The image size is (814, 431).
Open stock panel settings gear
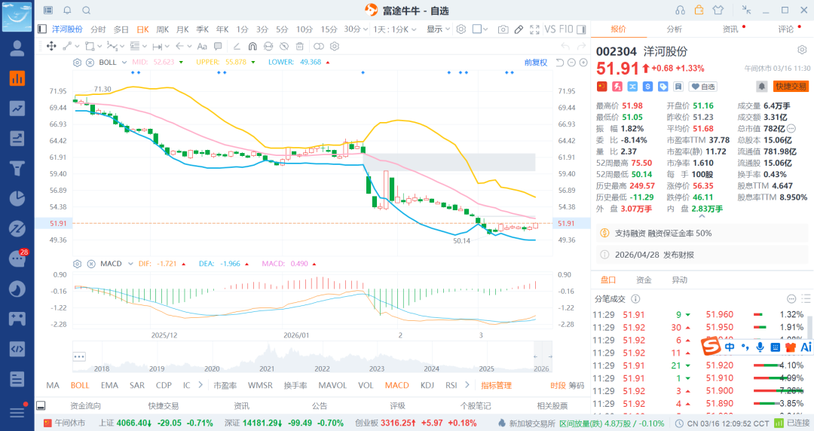pyautogui.click(x=802, y=50)
